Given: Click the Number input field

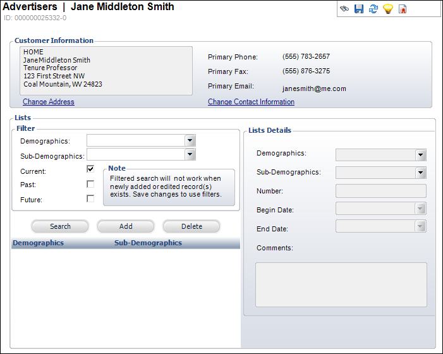Looking at the screenshot, I should click(x=380, y=191).
